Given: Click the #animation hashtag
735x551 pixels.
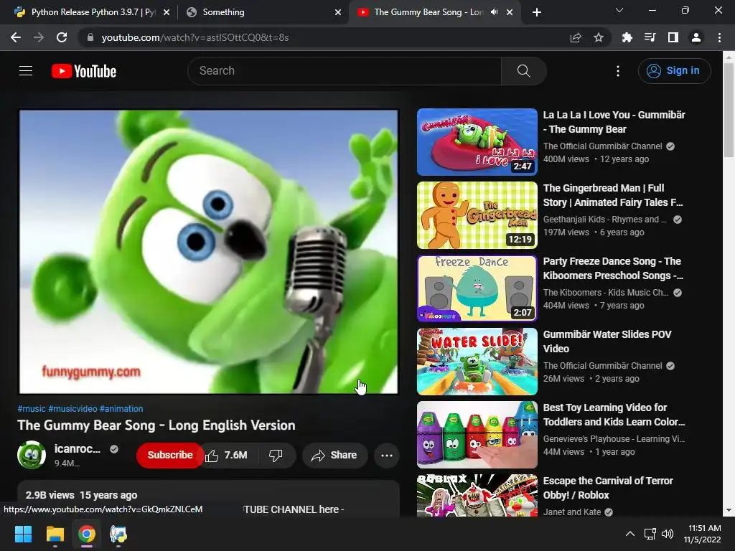Looking at the screenshot, I should (121, 408).
